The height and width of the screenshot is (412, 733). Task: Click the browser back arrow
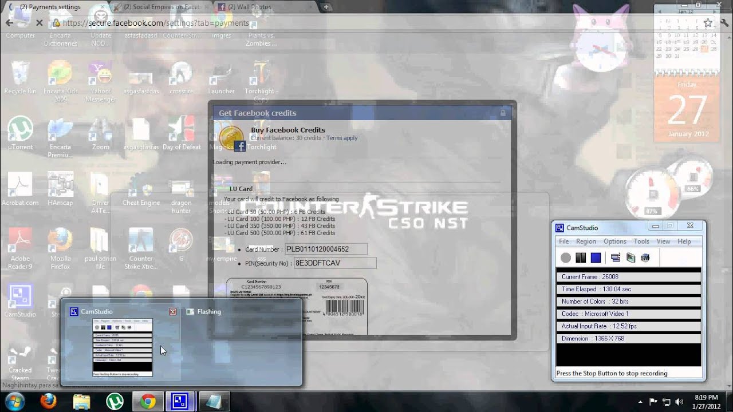click(9, 23)
